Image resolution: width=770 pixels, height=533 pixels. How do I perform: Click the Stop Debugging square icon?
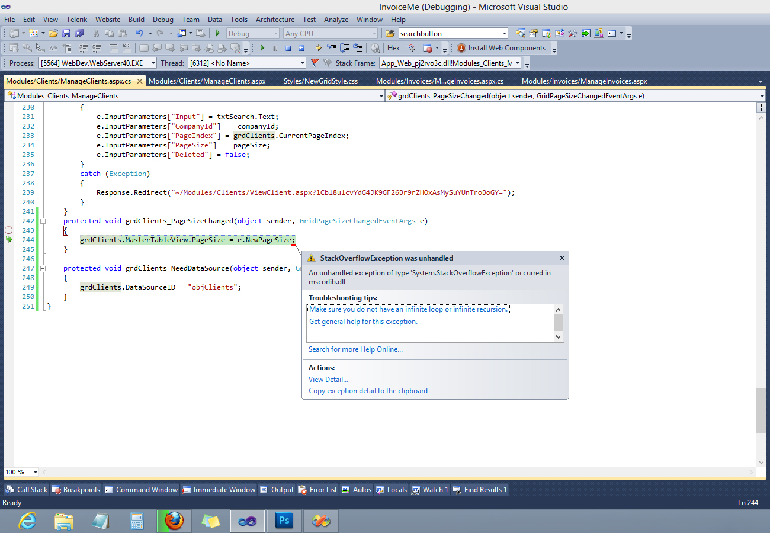[288, 48]
